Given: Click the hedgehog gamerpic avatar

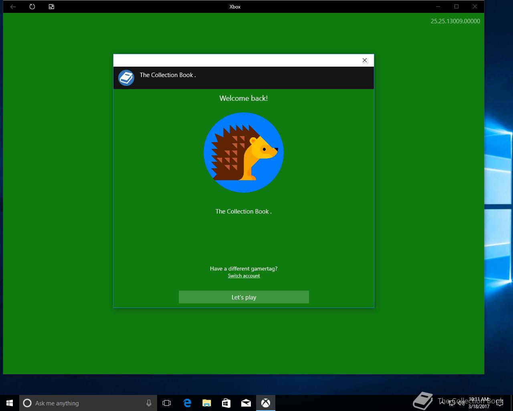Looking at the screenshot, I should coord(244,153).
